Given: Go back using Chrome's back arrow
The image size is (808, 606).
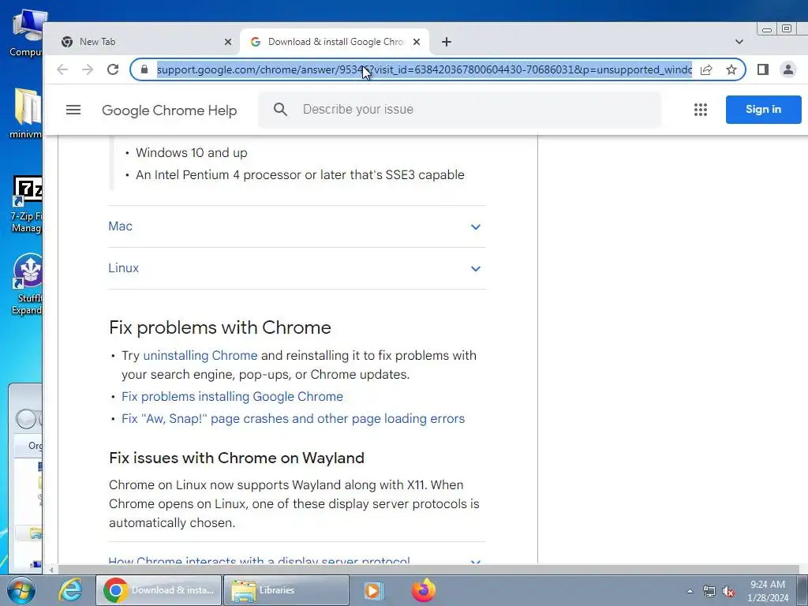Looking at the screenshot, I should [62, 69].
